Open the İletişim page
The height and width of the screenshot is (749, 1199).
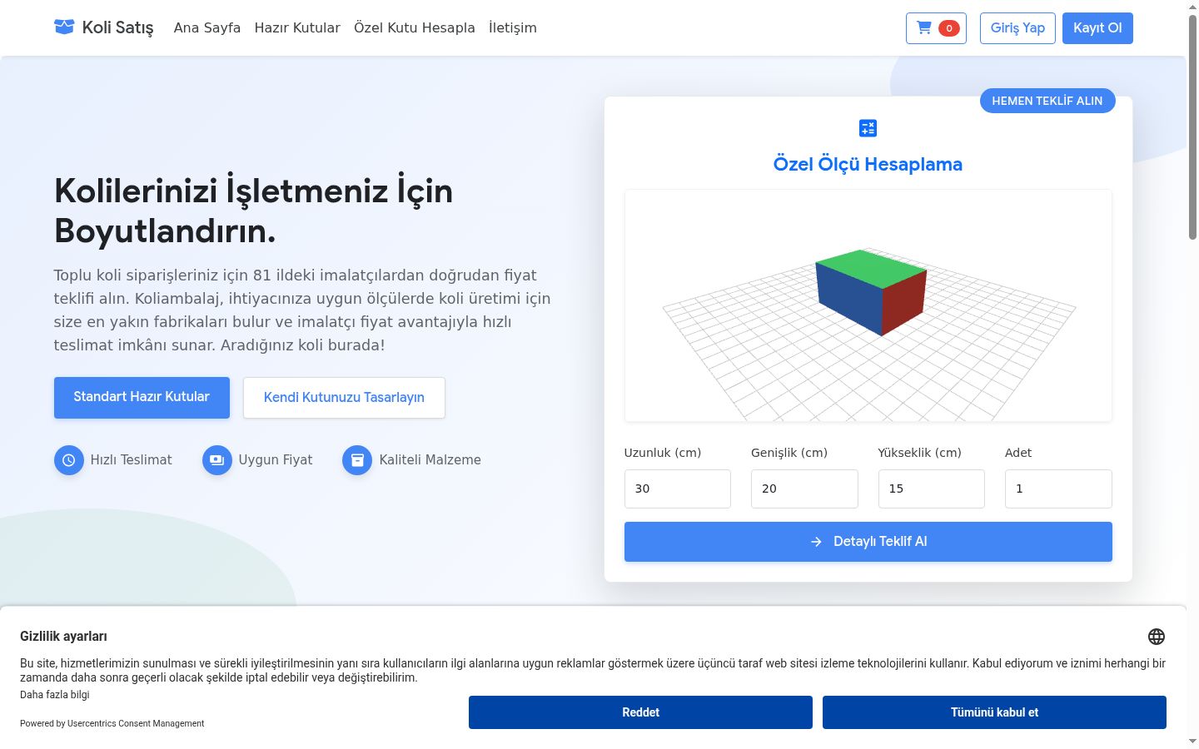513,27
